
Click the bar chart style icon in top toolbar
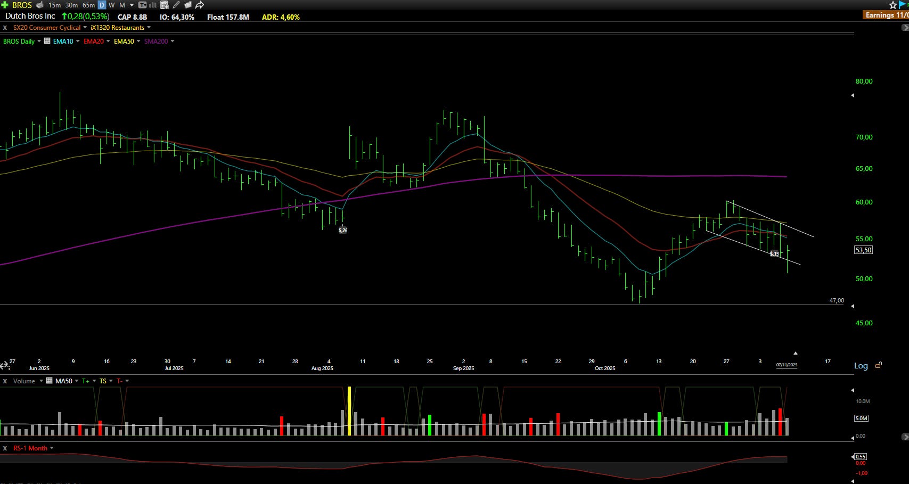click(153, 5)
